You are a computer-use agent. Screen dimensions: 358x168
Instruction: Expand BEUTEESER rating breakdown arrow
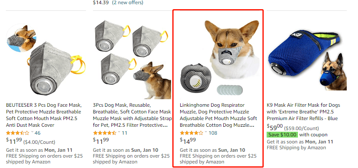(x=32, y=133)
